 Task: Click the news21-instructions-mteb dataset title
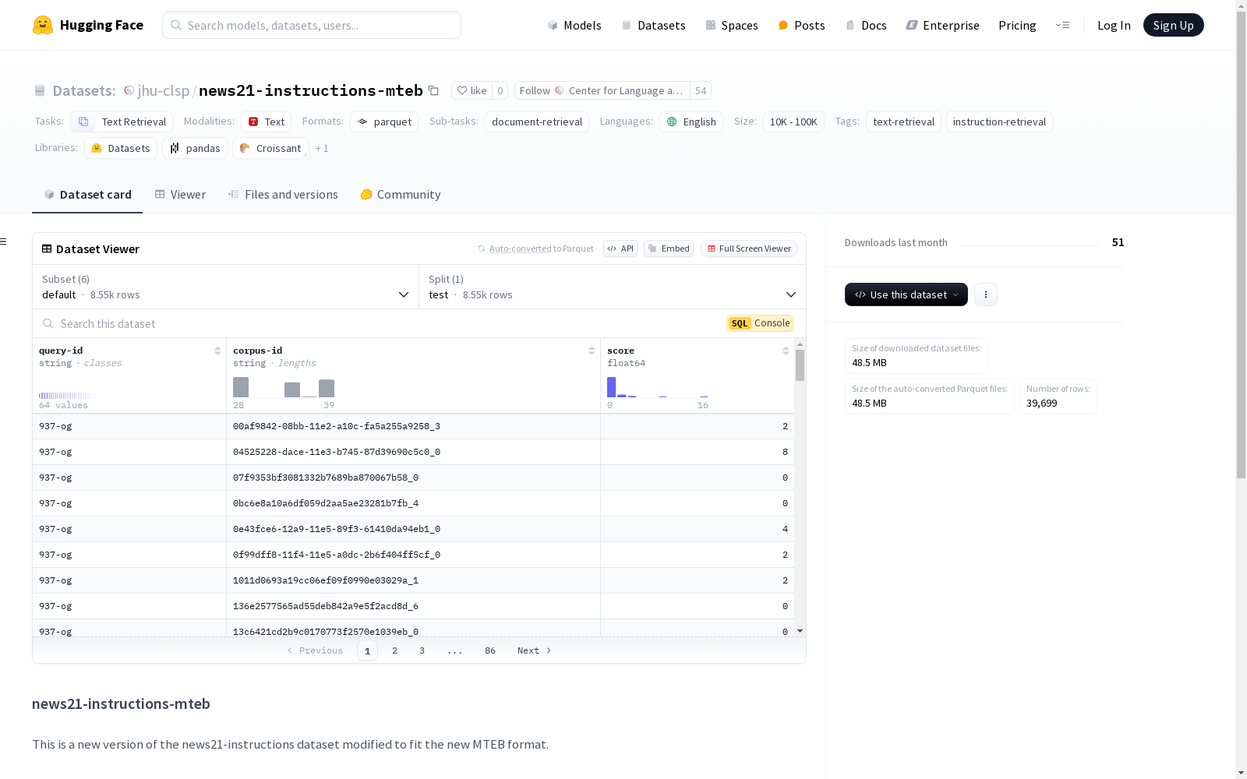(311, 90)
